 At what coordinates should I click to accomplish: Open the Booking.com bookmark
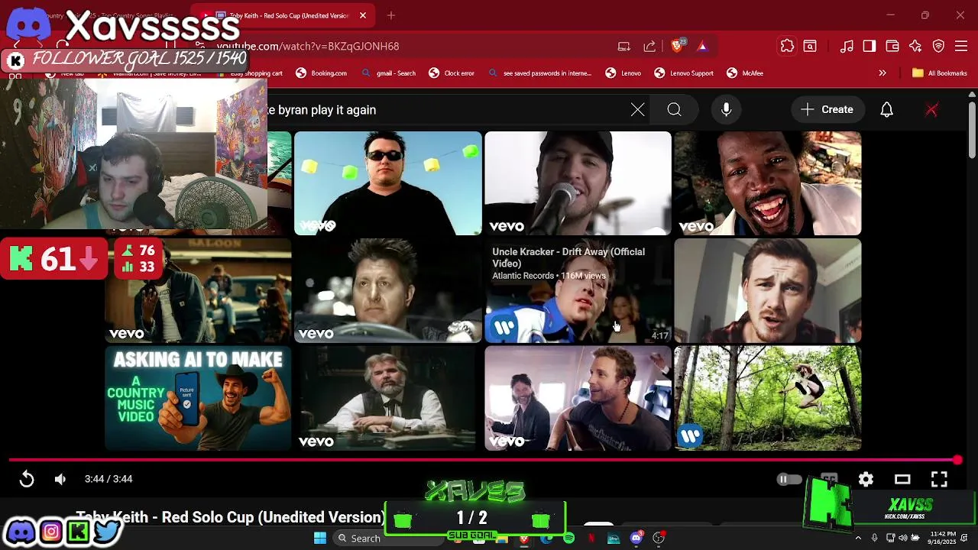click(321, 73)
